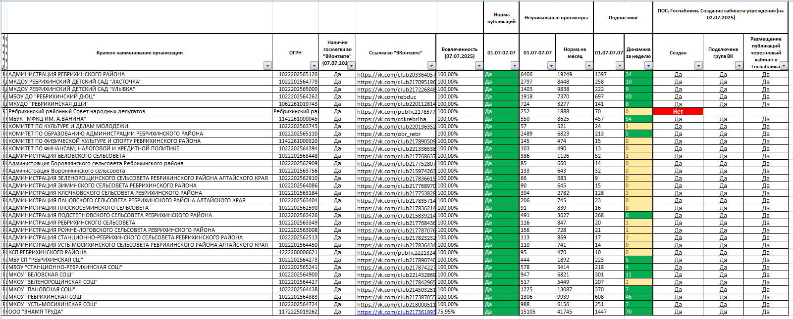
Task: Select cell МКДОУ РЕБРИХИНСКИЙ ДЕТСКИЙ САД "УЛЫБКА"
Action: (x=140, y=90)
